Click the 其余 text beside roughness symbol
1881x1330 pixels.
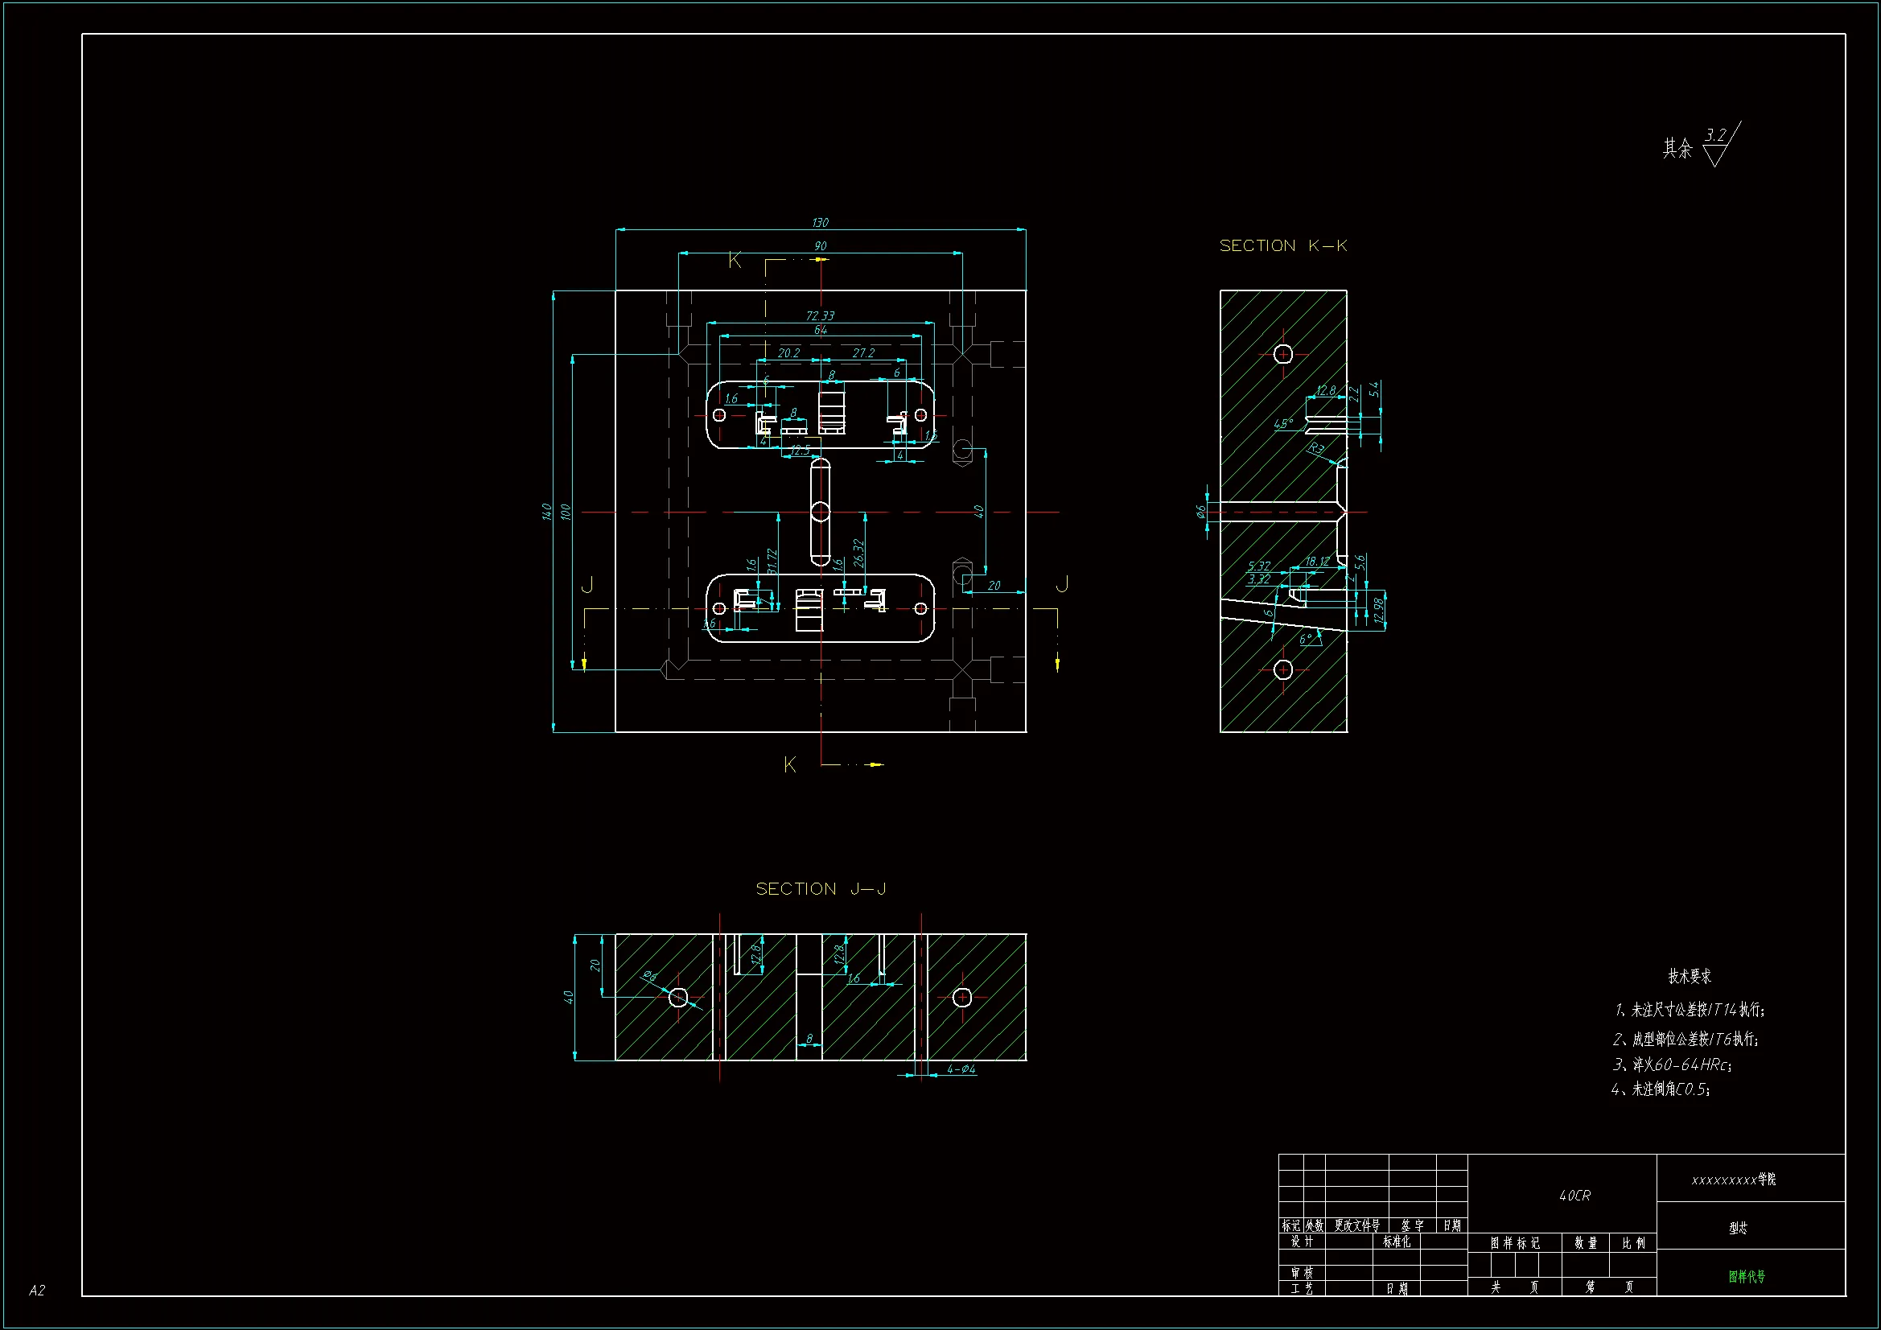(1677, 148)
